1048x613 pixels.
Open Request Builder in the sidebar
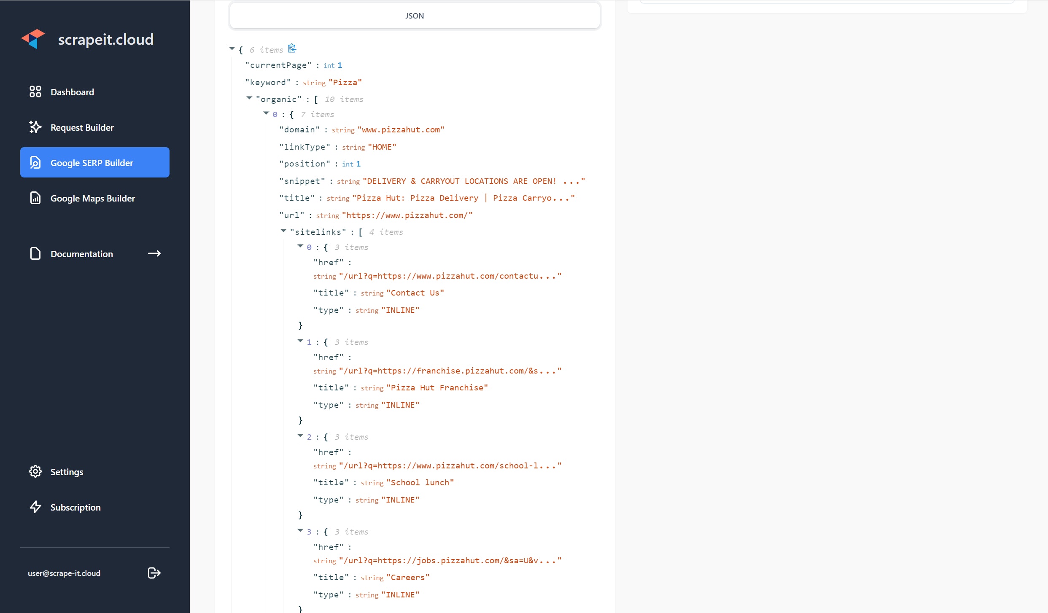coord(95,127)
